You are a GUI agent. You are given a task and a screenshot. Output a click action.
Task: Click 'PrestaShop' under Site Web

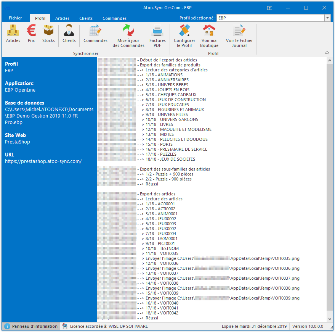tap(18, 142)
